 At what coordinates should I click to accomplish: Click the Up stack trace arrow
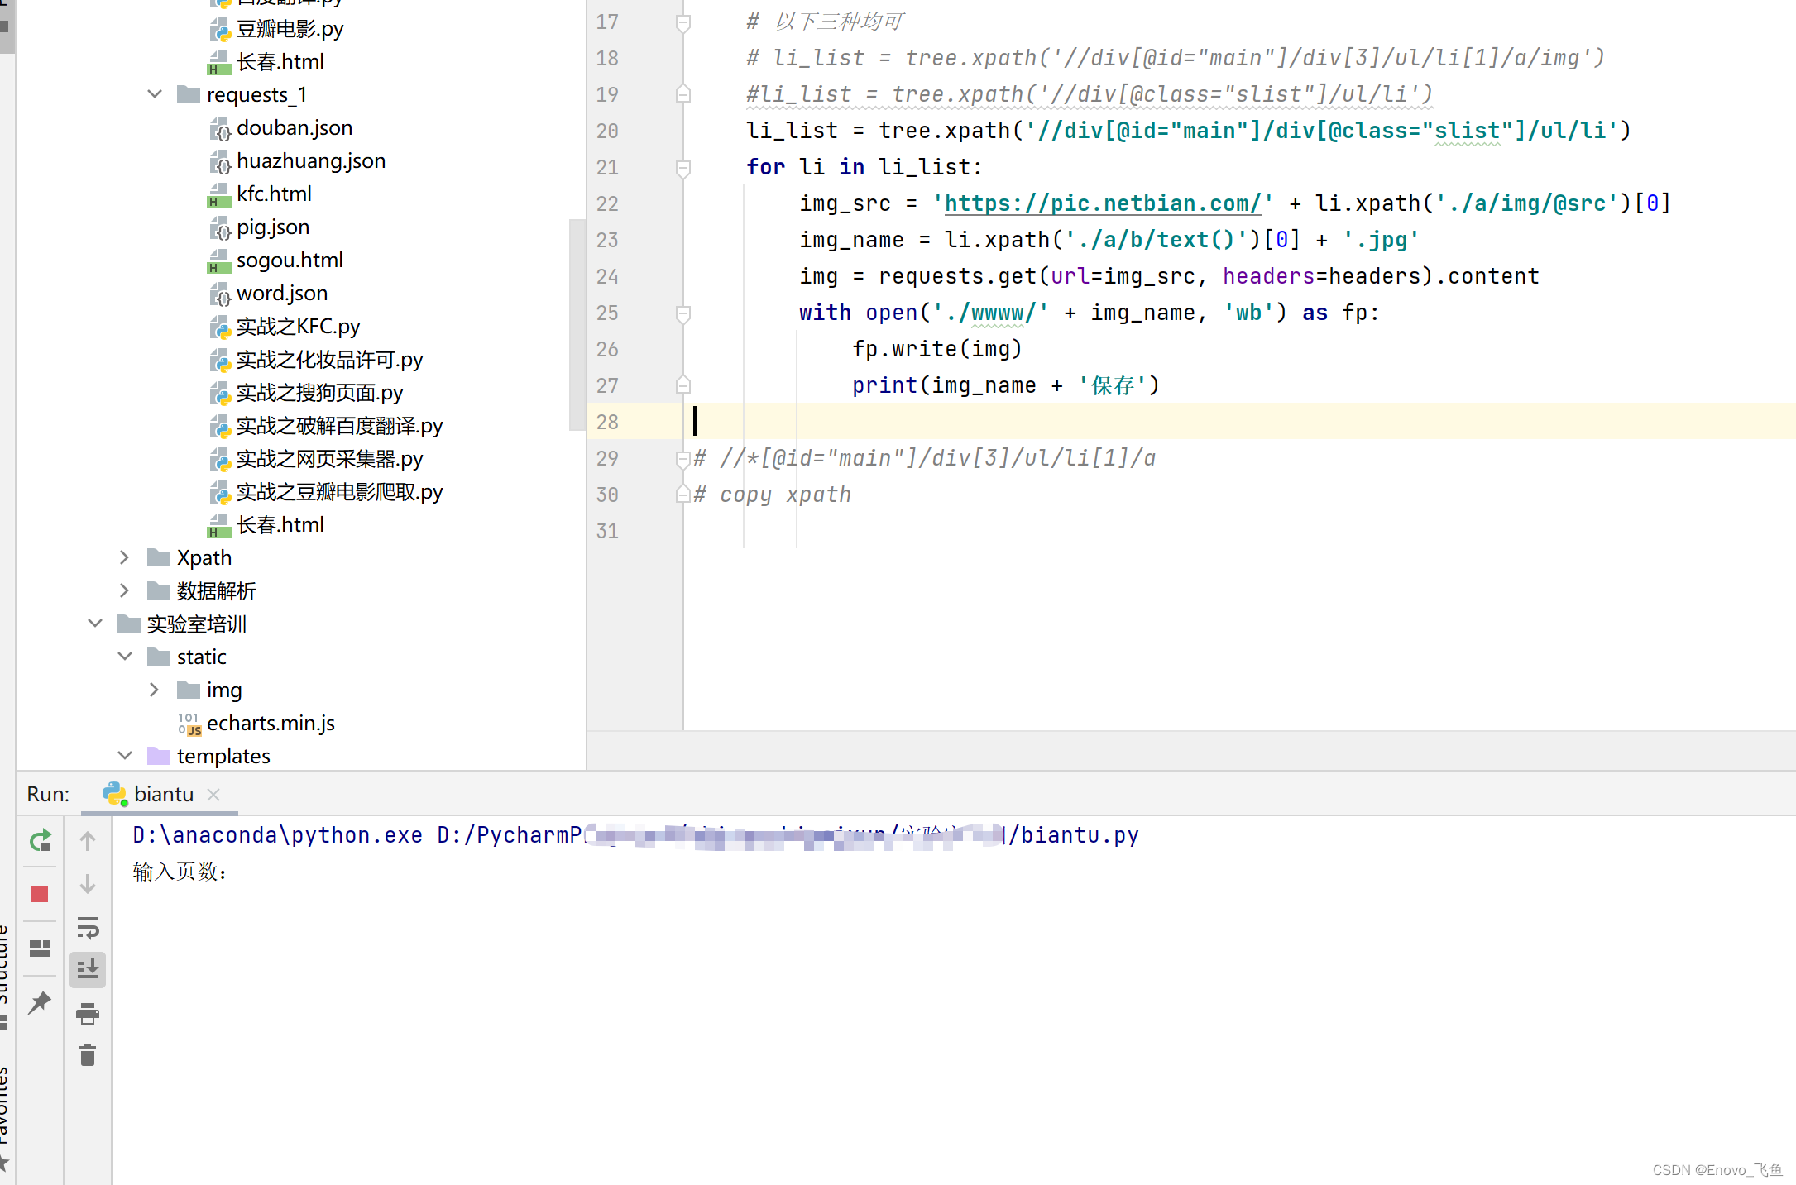(x=88, y=841)
